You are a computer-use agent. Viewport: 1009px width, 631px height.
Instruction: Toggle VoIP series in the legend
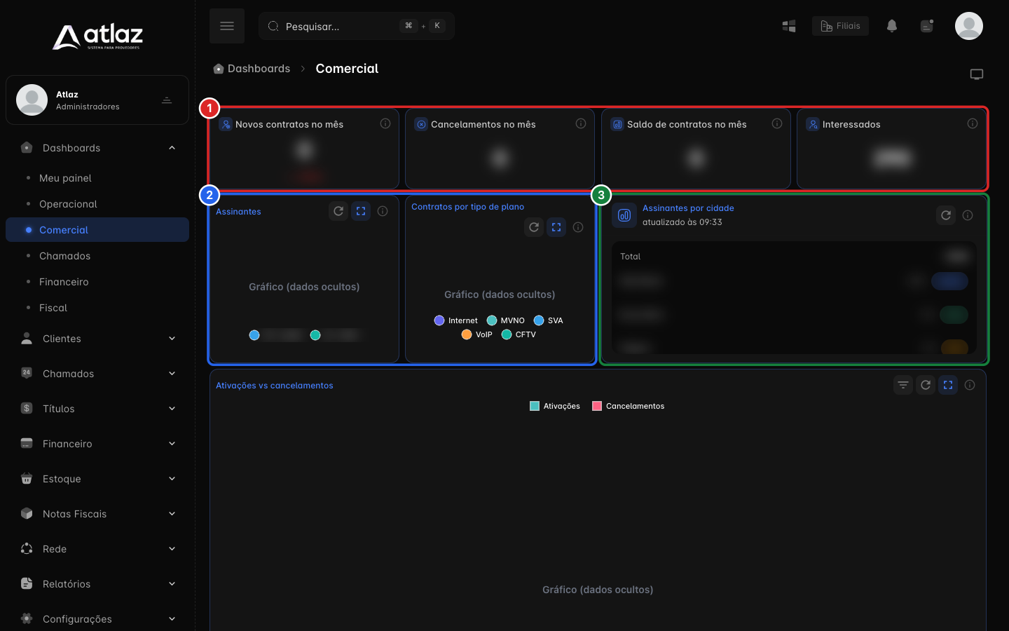(477, 334)
